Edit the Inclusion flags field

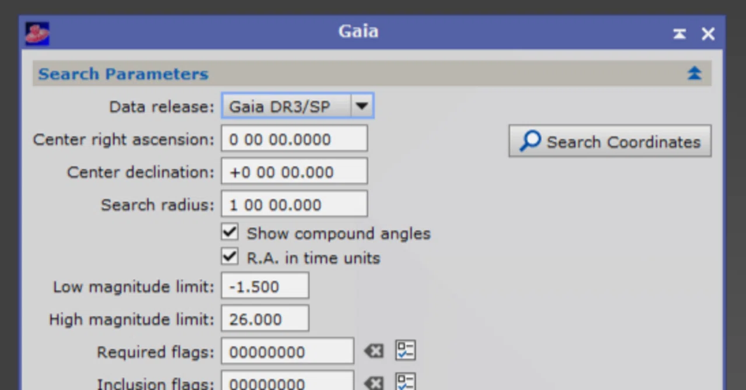287,380
